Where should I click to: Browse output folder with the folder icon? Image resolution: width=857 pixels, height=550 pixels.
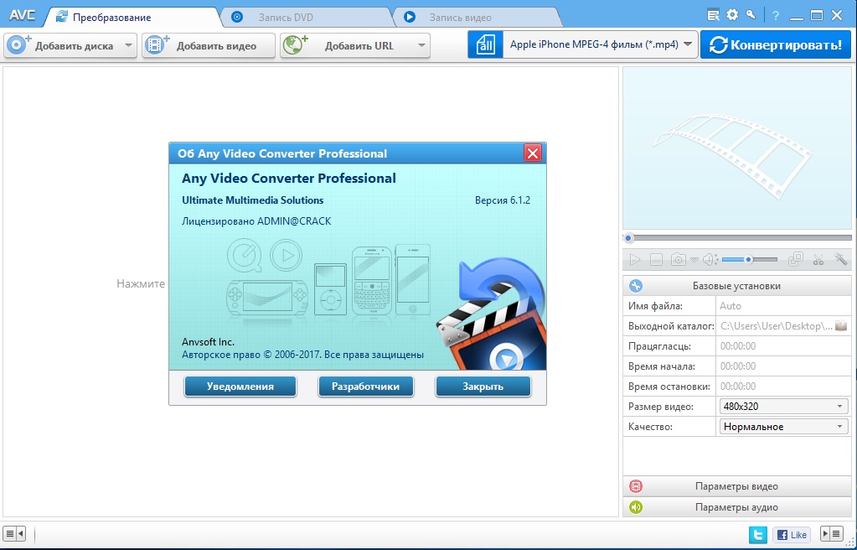(841, 325)
